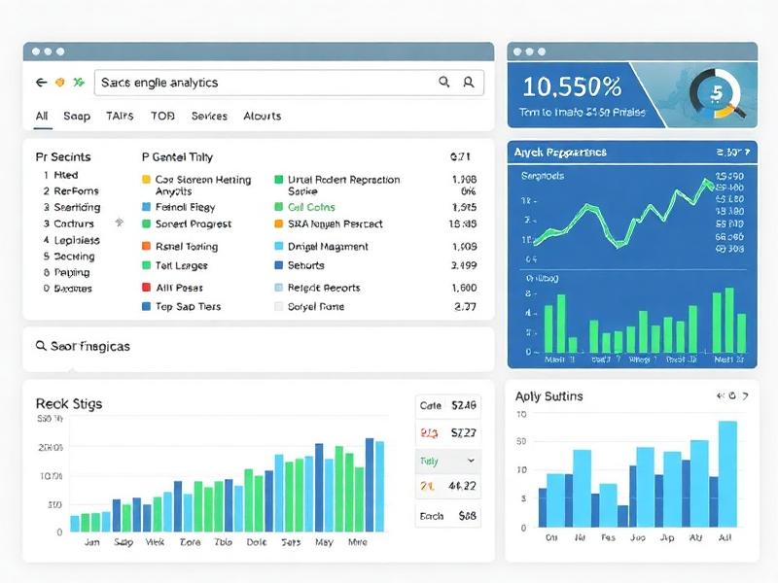Click the green swatch beside Urtal Rodert Repraction
The height and width of the screenshot is (583, 778).
[279, 179]
